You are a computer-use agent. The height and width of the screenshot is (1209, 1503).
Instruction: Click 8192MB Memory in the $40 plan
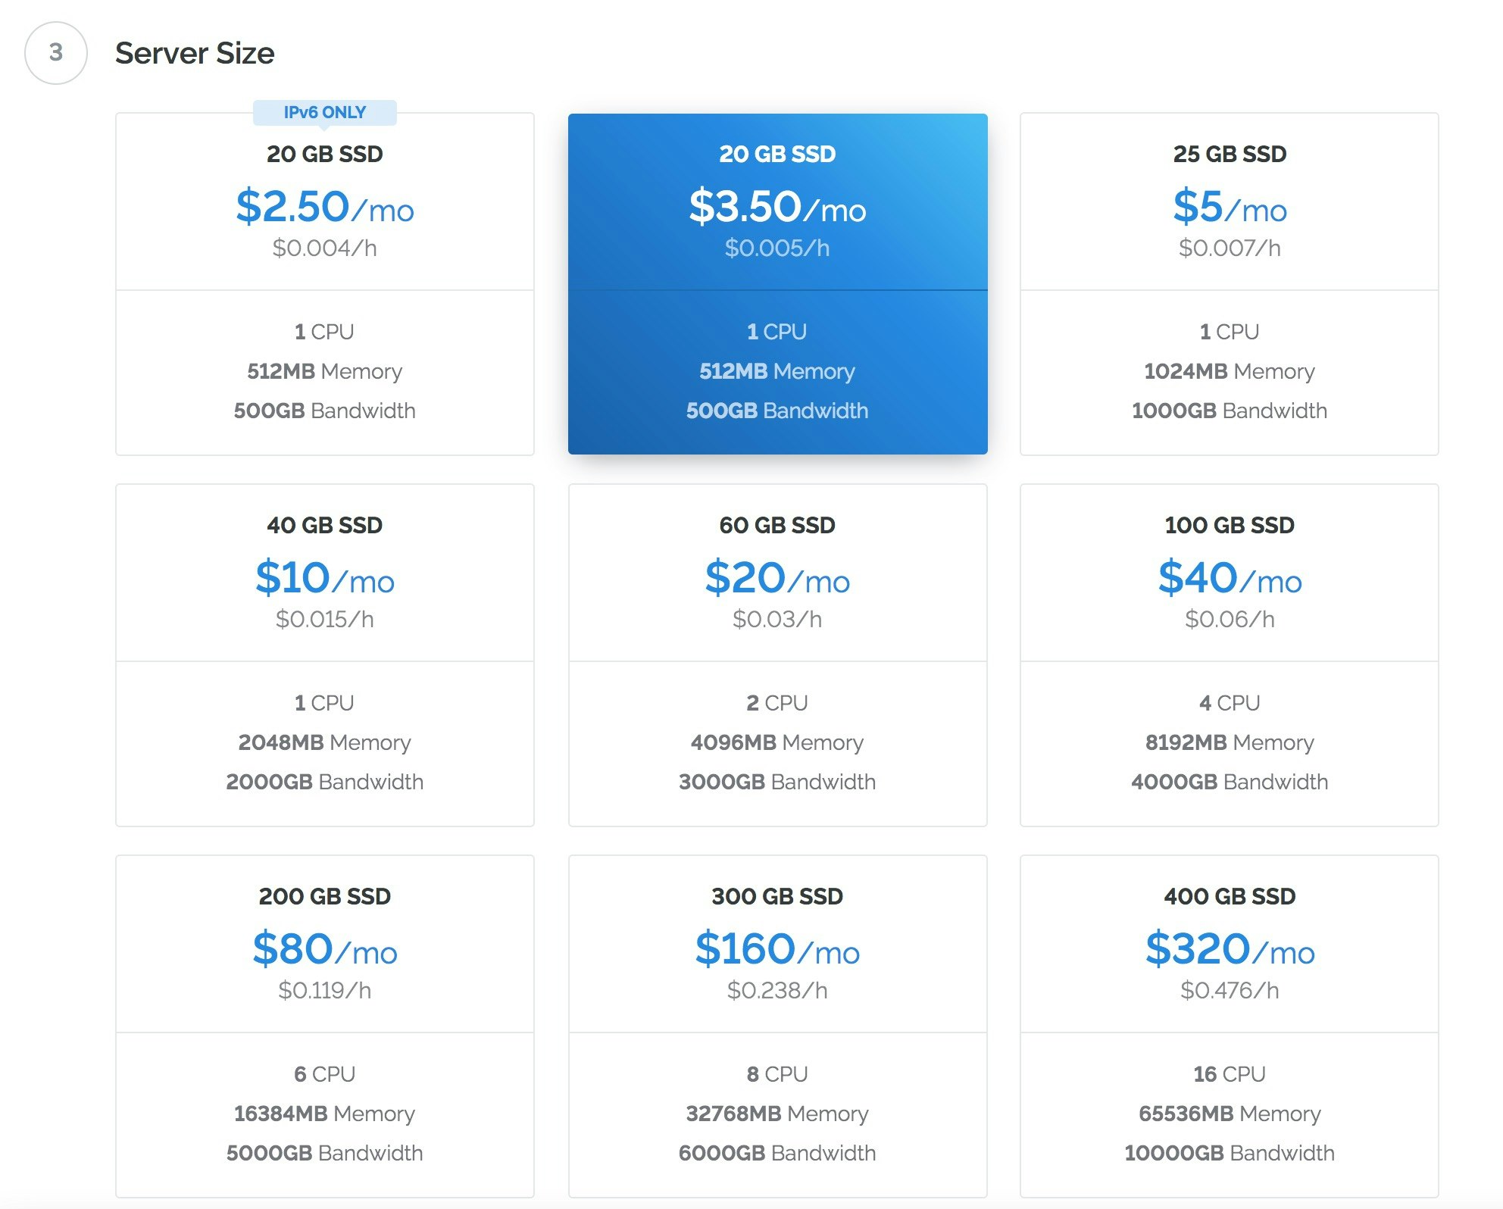[1229, 742]
